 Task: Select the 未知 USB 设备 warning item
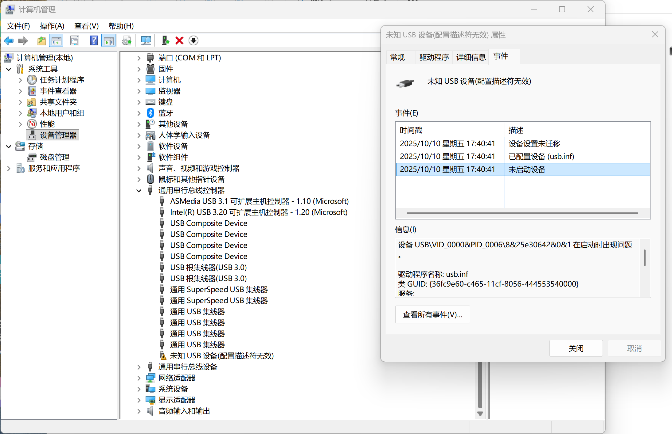(221, 356)
